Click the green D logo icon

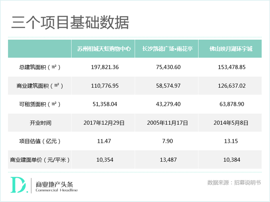click(19, 185)
